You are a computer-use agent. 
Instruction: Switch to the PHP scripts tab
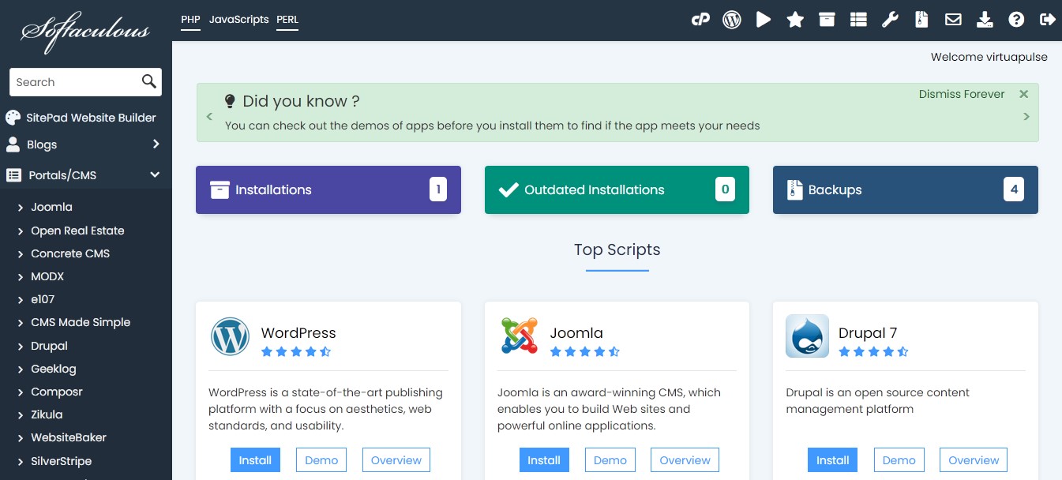point(190,20)
